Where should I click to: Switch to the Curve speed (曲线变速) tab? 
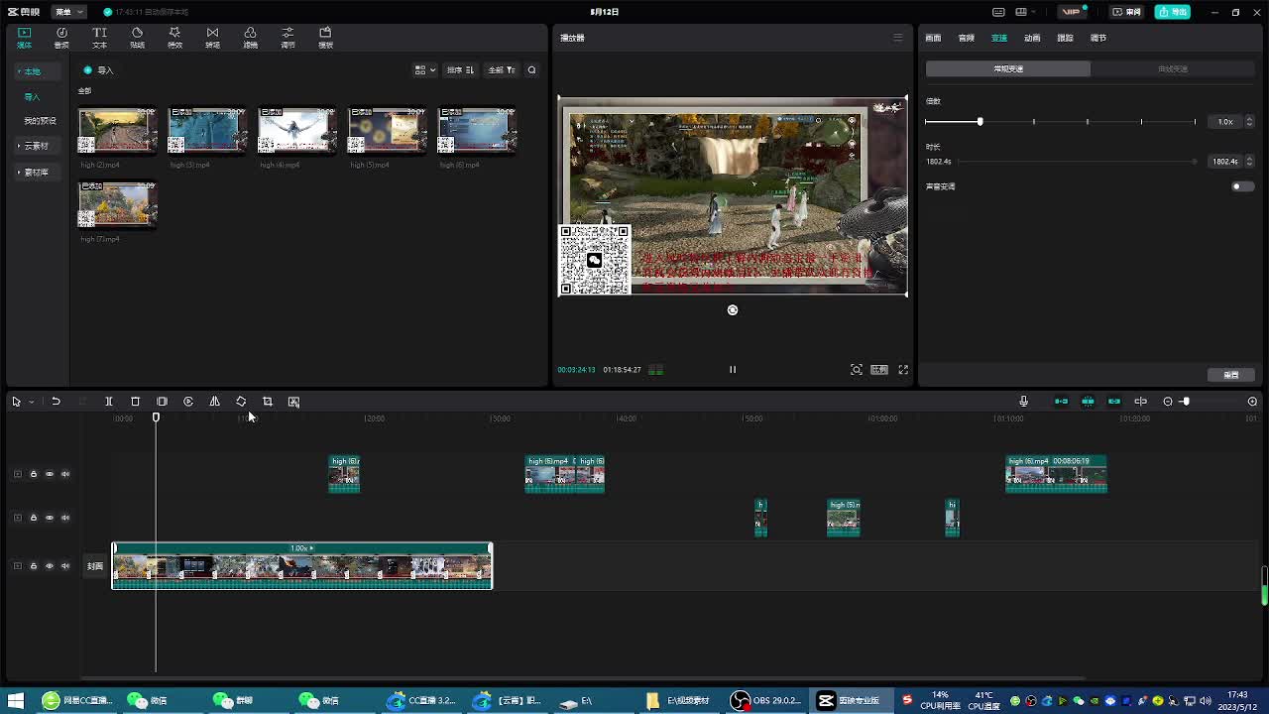tap(1173, 69)
